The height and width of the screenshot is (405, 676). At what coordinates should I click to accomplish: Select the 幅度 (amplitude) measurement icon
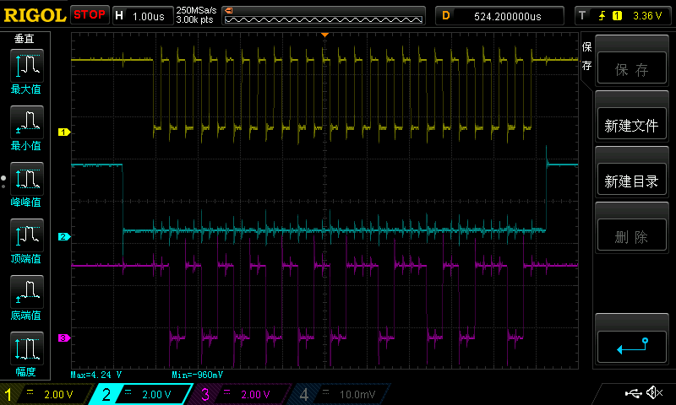pos(26,348)
